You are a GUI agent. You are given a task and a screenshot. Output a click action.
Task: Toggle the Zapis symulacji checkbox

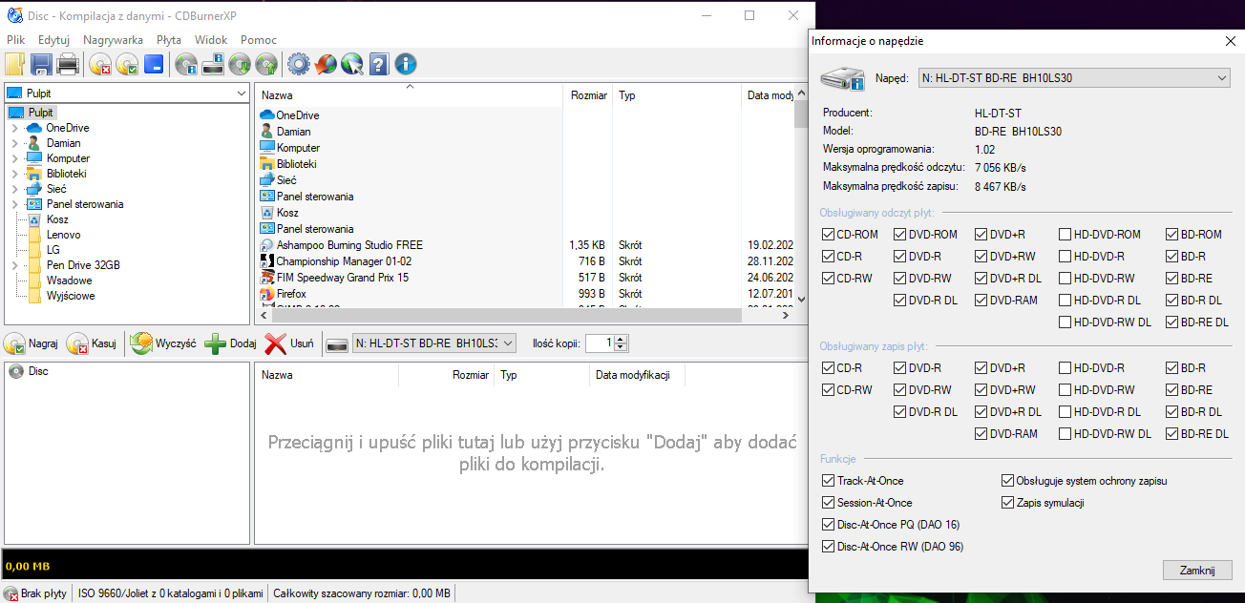pos(1008,503)
